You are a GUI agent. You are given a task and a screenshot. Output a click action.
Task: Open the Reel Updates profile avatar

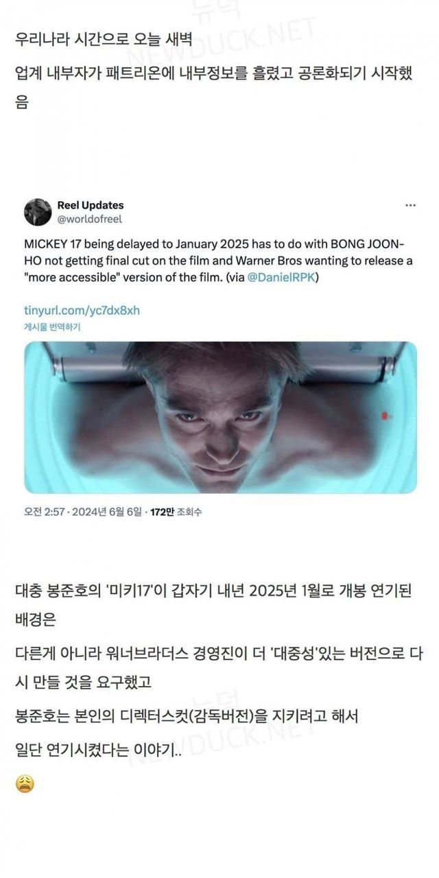[38, 212]
